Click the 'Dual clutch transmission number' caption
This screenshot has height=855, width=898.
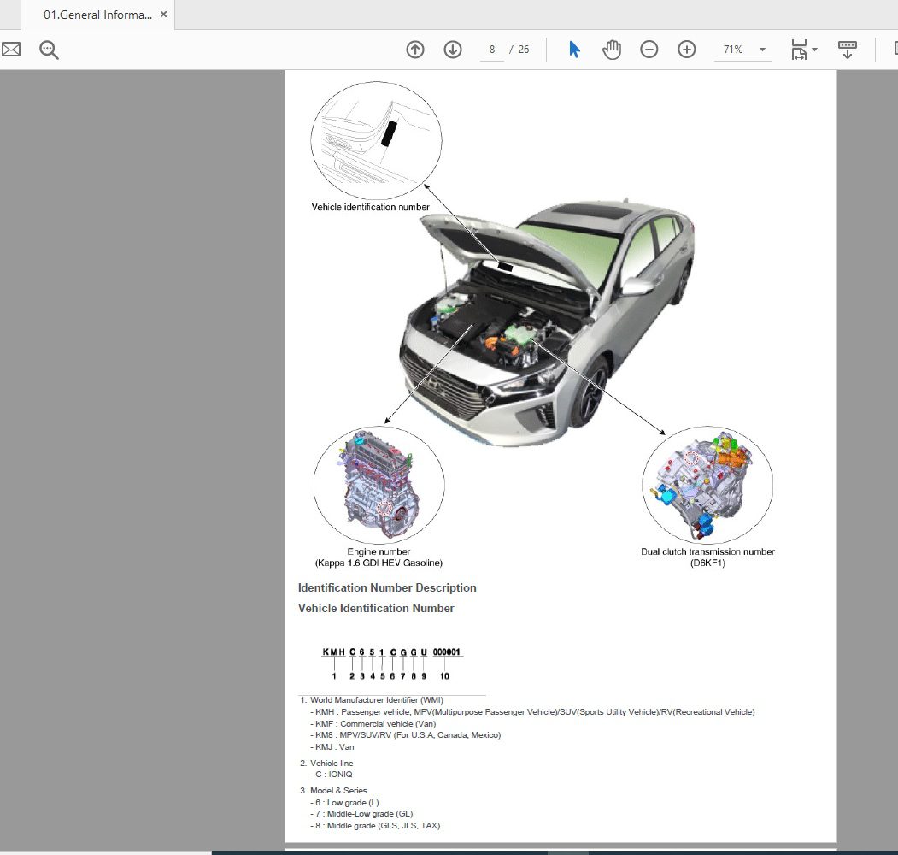click(x=707, y=551)
